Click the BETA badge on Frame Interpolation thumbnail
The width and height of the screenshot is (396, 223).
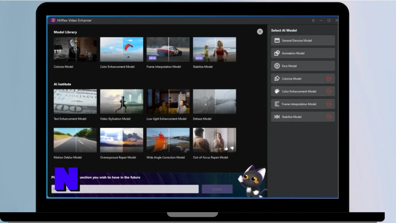[x=152, y=58]
